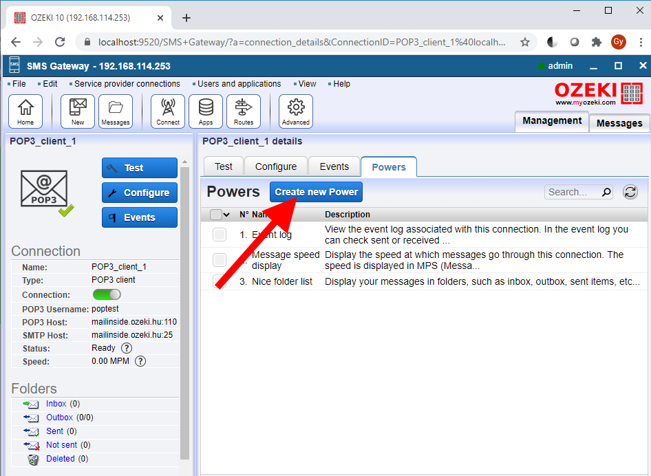The height and width of the screenshot is (476, 651).
Task: Open the Edit menu
Action: (50, 84)
